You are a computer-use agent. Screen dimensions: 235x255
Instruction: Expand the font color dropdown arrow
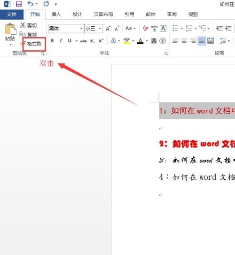click(x=147, y=41)
